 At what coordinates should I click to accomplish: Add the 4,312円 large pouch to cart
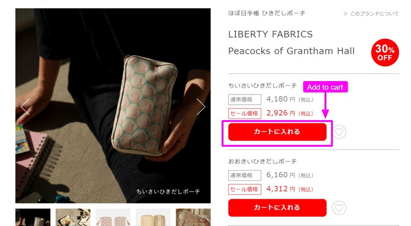277,208
